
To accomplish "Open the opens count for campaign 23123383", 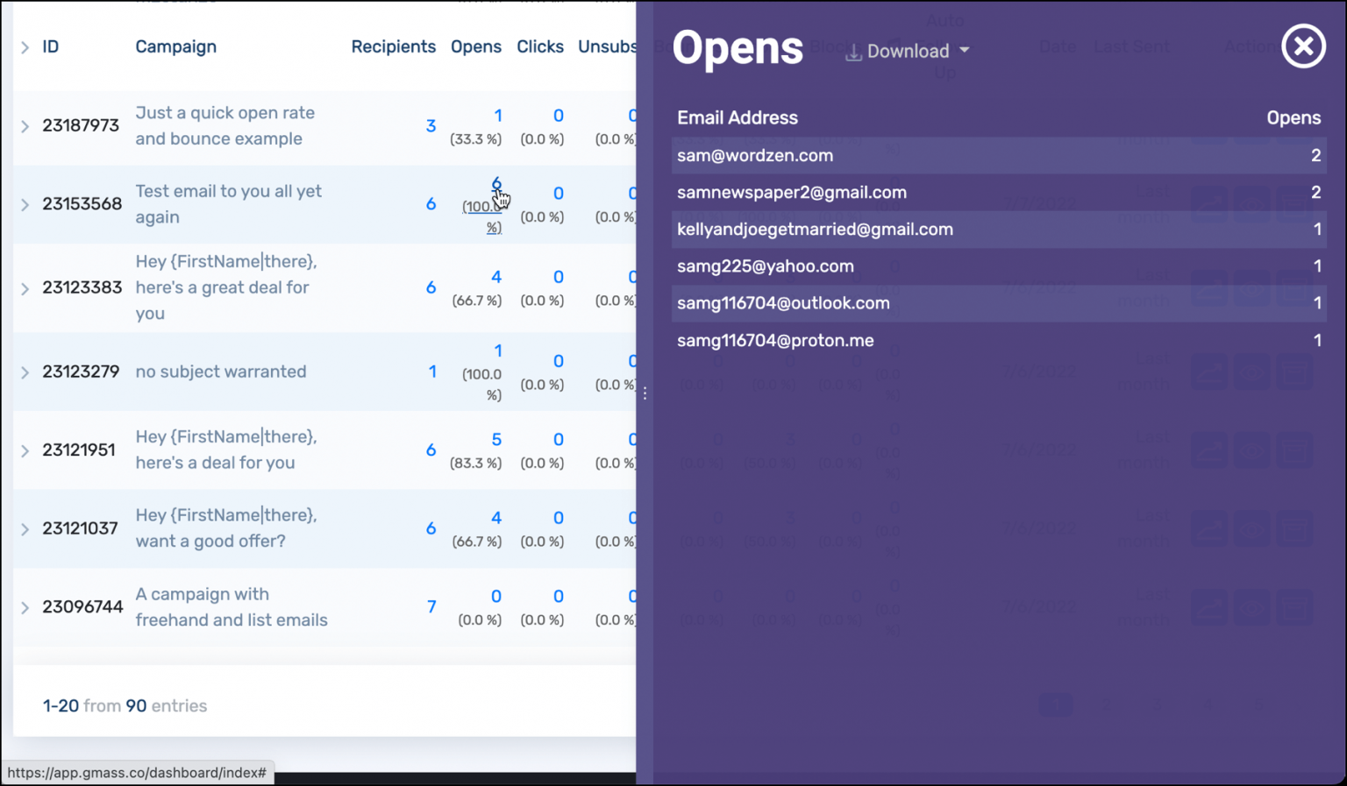I will pyautogui.click(x=496, y=276).
